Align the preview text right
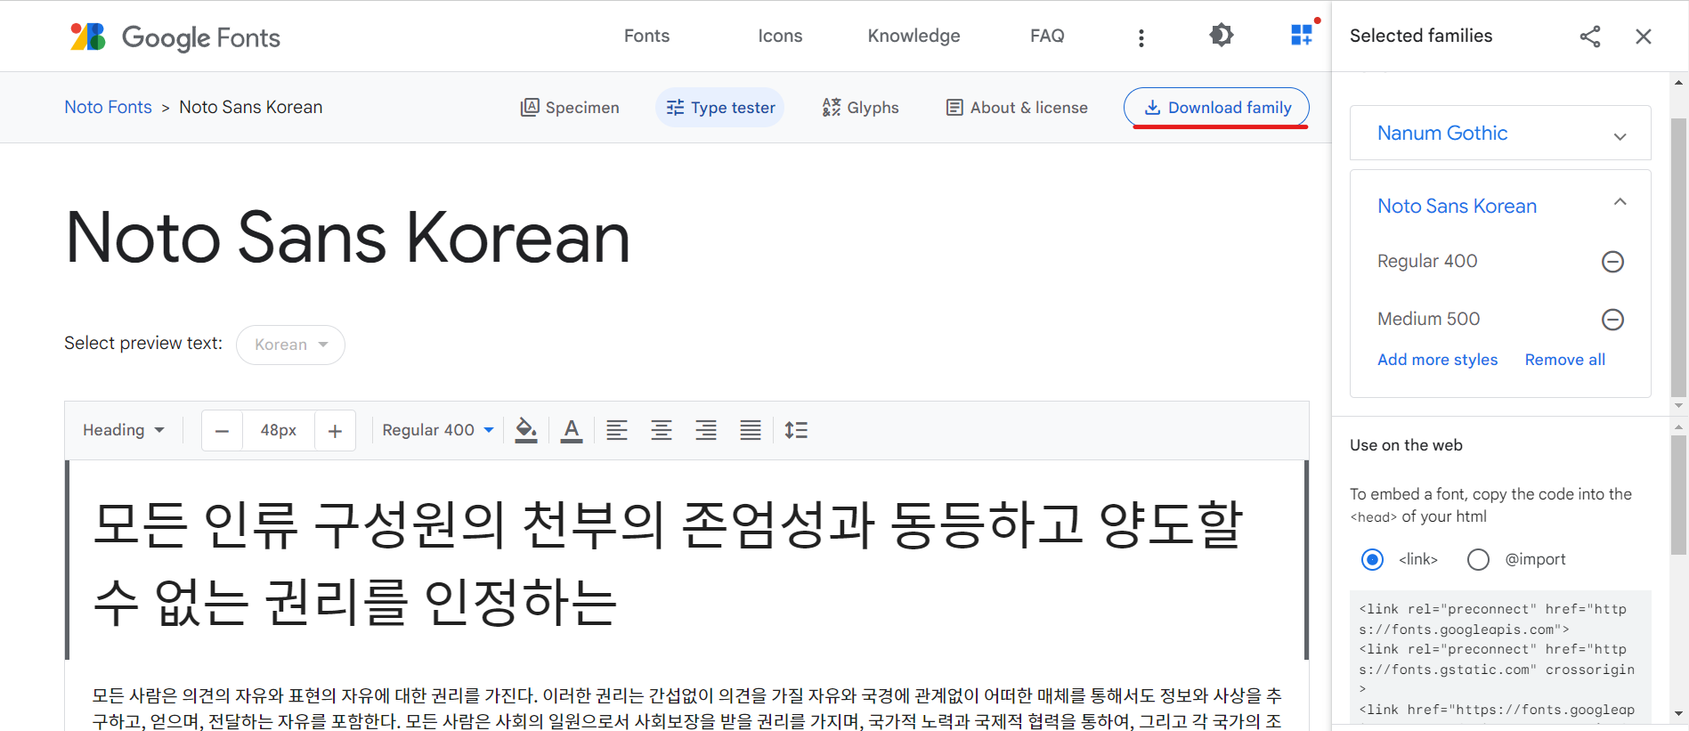Image resolution: width=1689 pixels, height=731 pixels. click(706, 430)
